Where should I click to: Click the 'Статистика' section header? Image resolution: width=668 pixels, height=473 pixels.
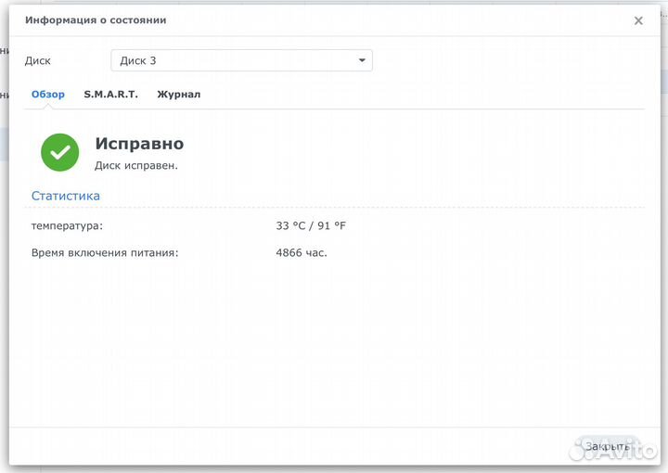(x=66, y=196)
